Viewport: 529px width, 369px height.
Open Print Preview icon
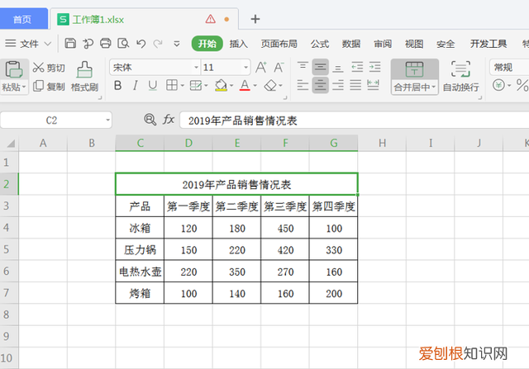coord(123,43)
